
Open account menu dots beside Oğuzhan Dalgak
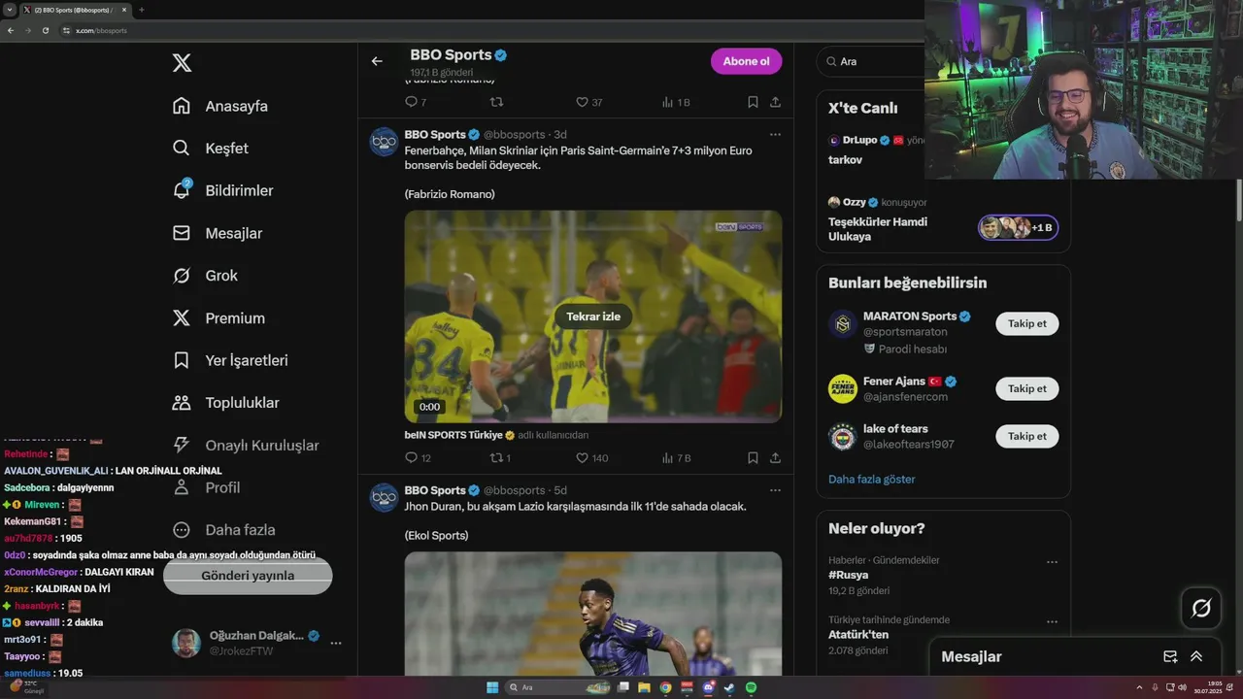coord(336,644)
